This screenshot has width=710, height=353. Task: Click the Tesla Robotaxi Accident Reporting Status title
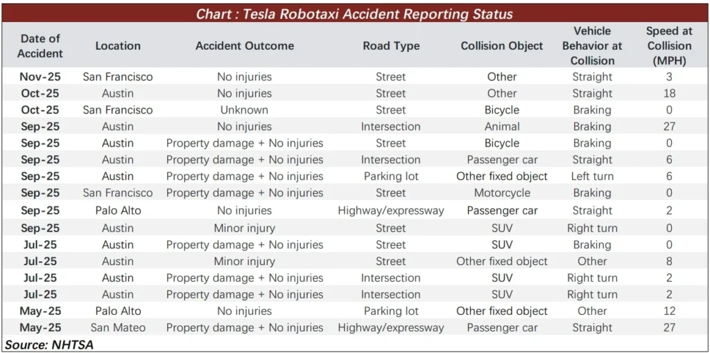coord(354,14)
